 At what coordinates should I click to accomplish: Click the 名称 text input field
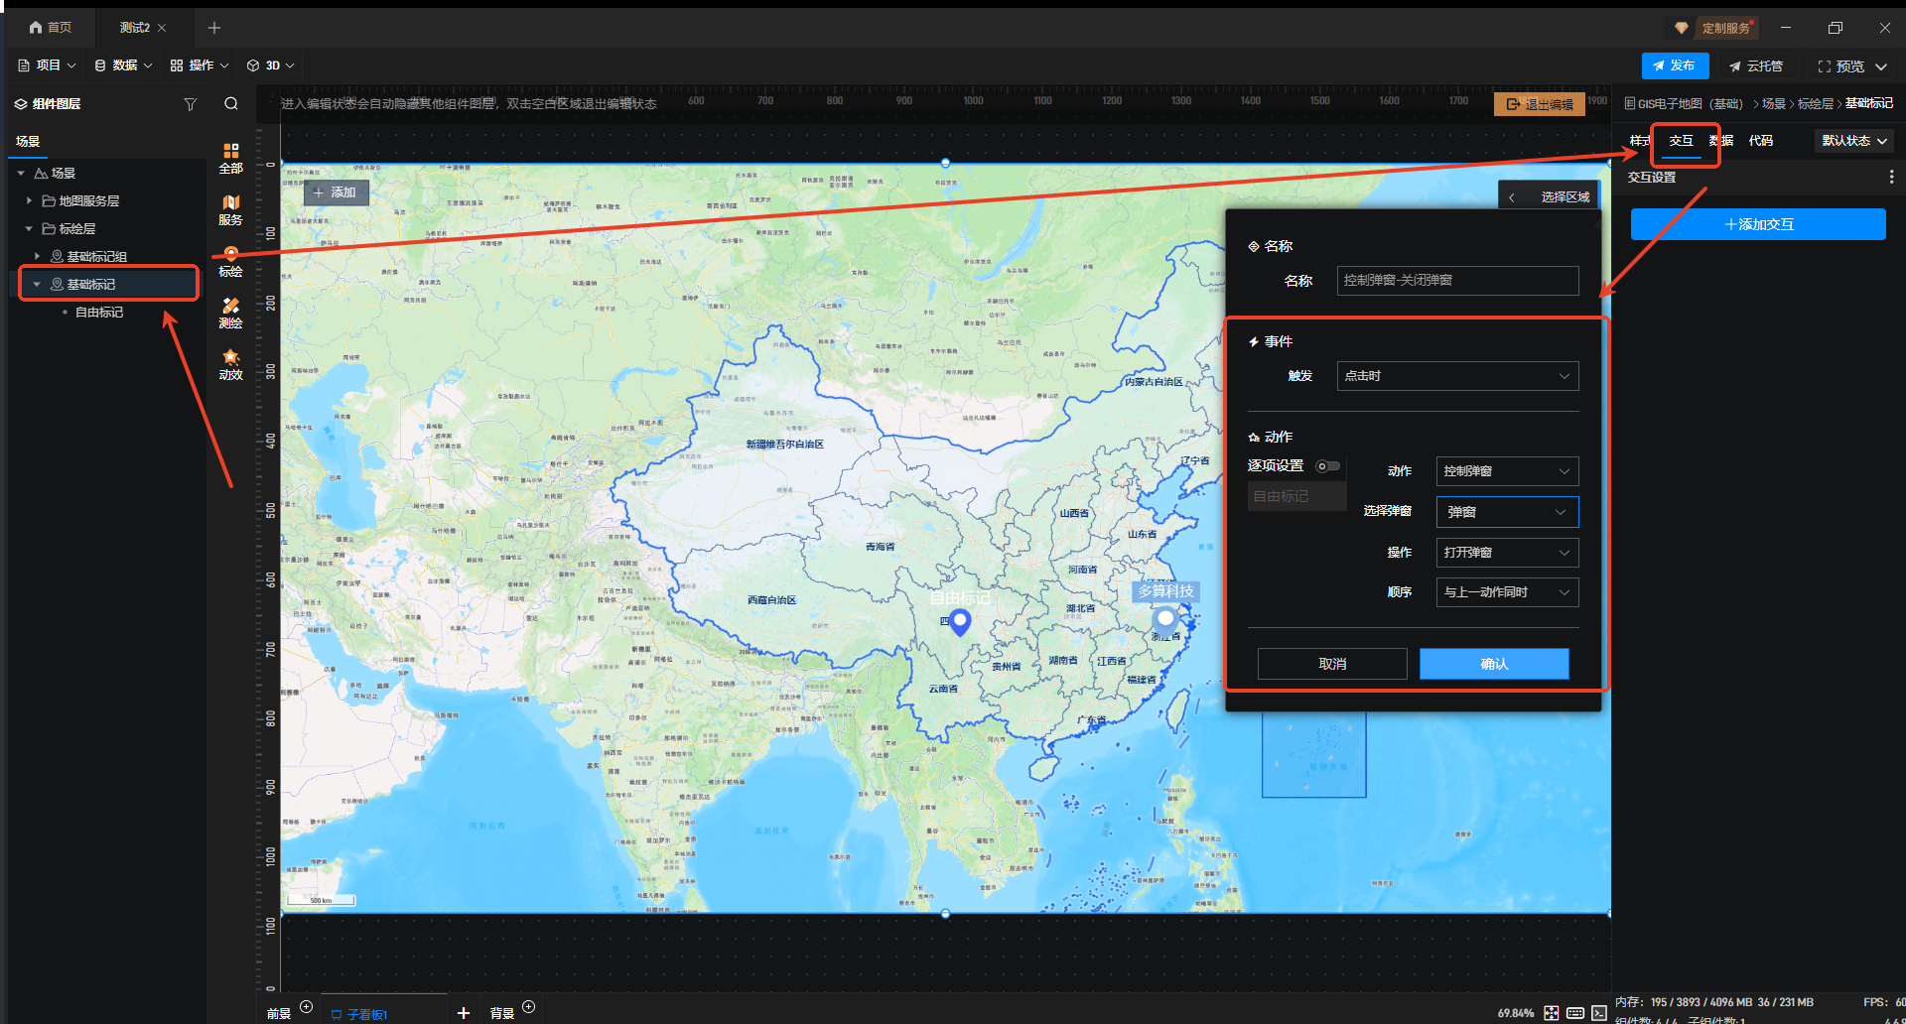1456,281
